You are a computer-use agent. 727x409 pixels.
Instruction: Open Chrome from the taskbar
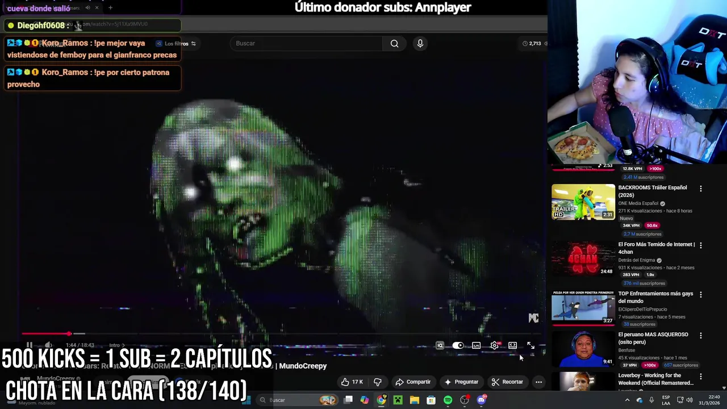[x=381, y=400]
